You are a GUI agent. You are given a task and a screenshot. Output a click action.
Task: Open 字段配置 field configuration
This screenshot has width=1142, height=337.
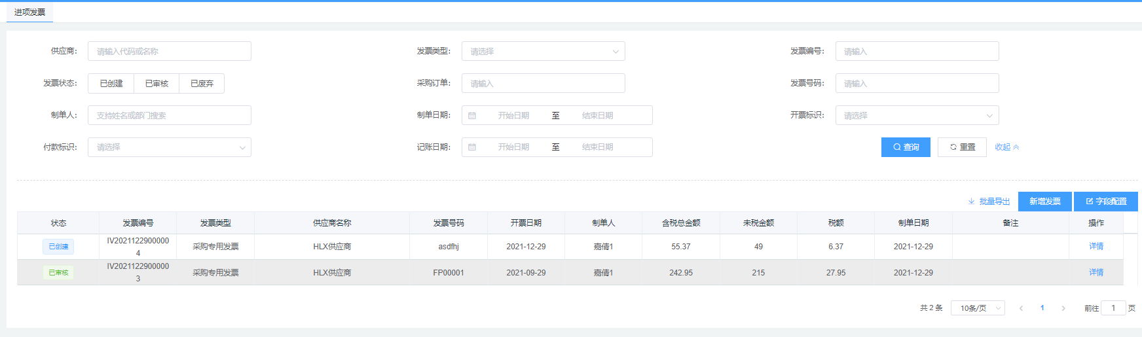click(x=1106, y=202)
